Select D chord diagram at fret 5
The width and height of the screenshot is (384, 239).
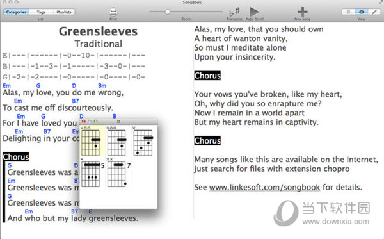[92, 172]
